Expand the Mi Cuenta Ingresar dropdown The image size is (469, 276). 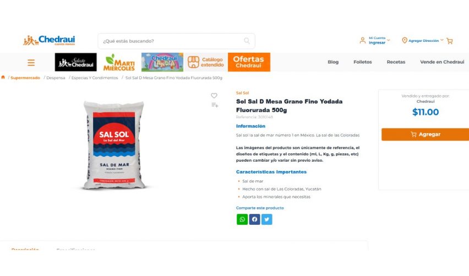(375, 40)
